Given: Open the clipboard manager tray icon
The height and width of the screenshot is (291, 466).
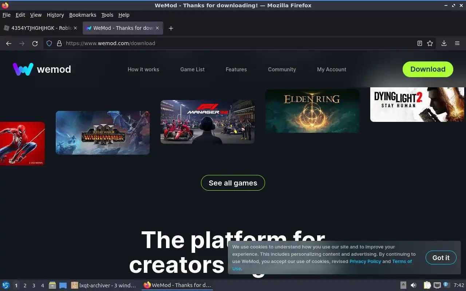Looking at the screenshot, I should [427, 285].
